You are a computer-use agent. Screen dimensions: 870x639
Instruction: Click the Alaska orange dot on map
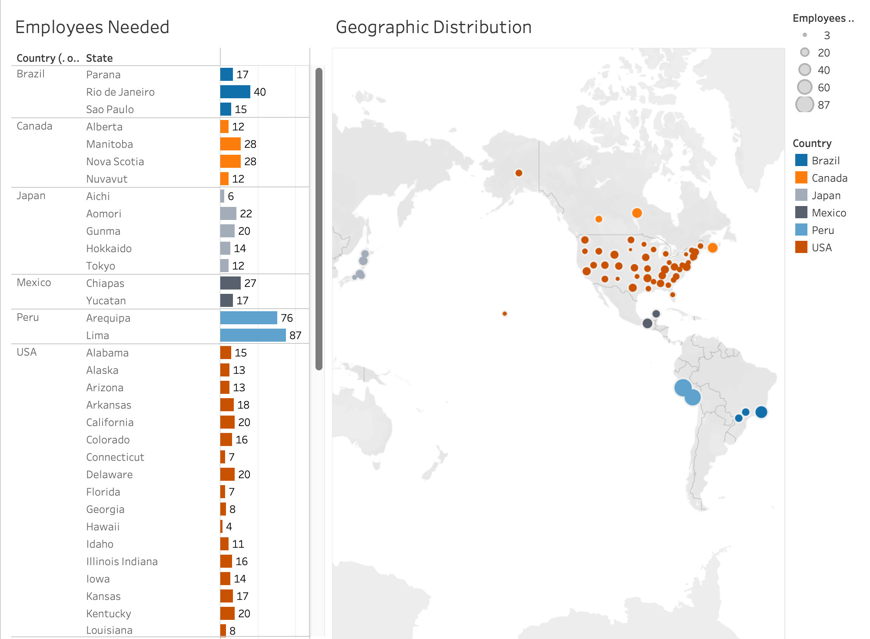pyautogui.click(x=519, y=173)
